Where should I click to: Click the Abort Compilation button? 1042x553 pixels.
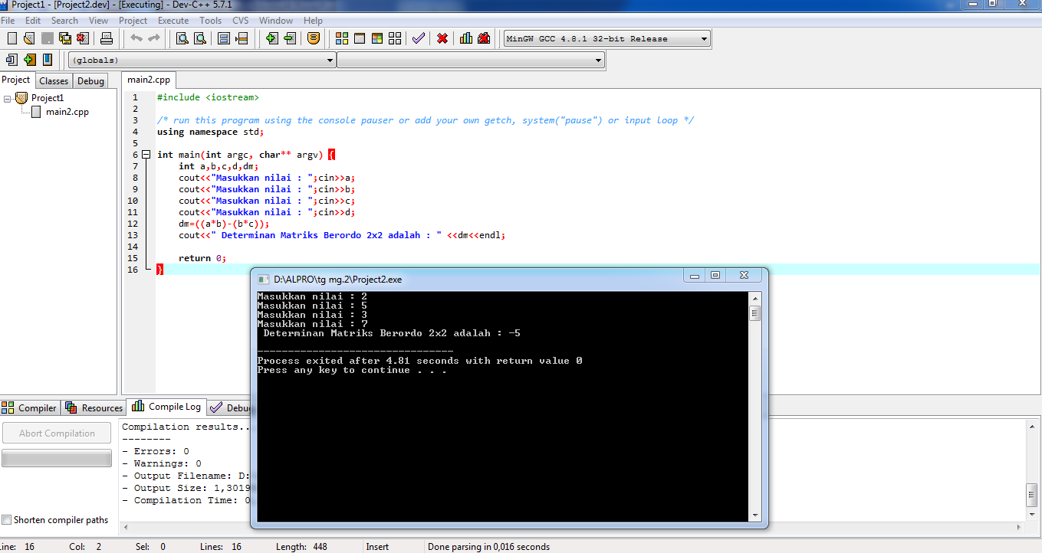[56, 433]
